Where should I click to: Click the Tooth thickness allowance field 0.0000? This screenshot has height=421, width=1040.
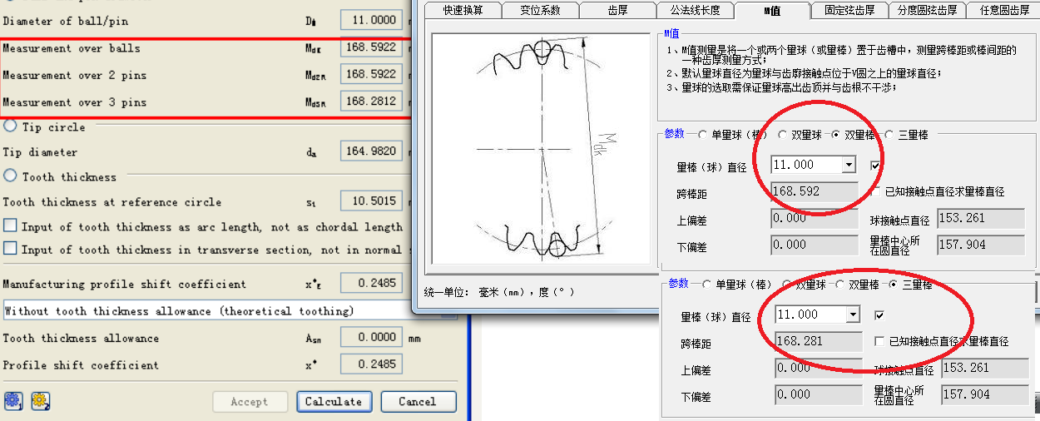point(372,338)
